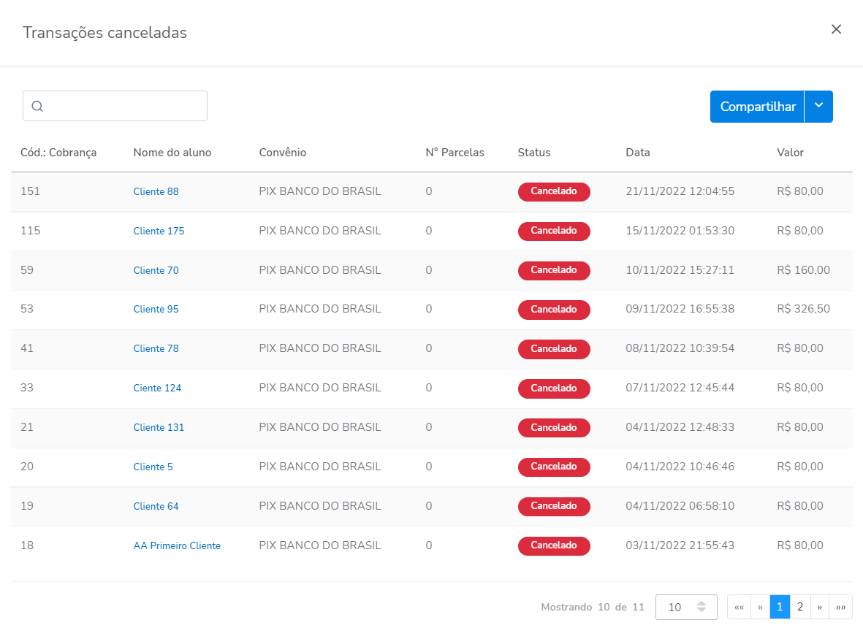Click the Compartilhar button

pyautogui.click(x=757, y=107)
